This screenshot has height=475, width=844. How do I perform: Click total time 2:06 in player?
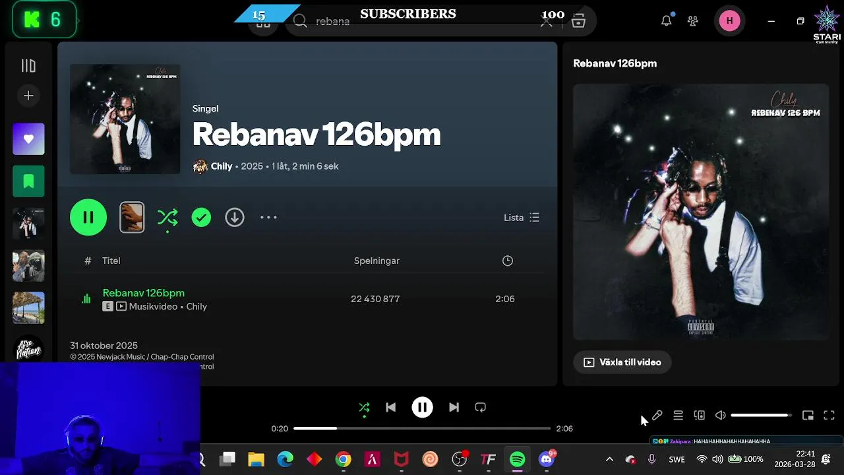coord(564,428)
